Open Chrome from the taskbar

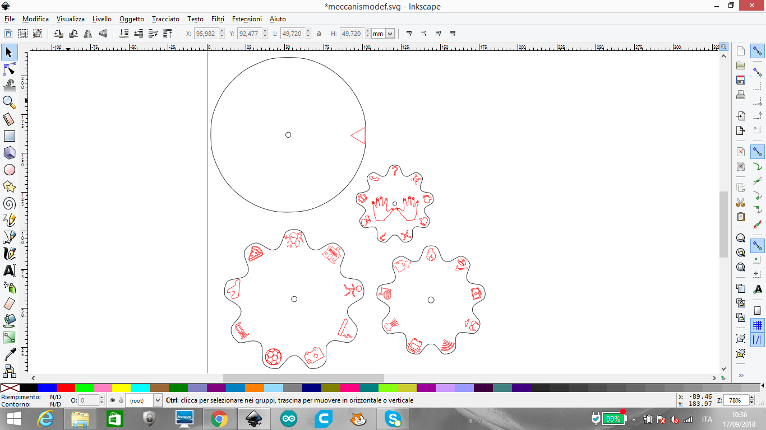click(x=219, y=419)
